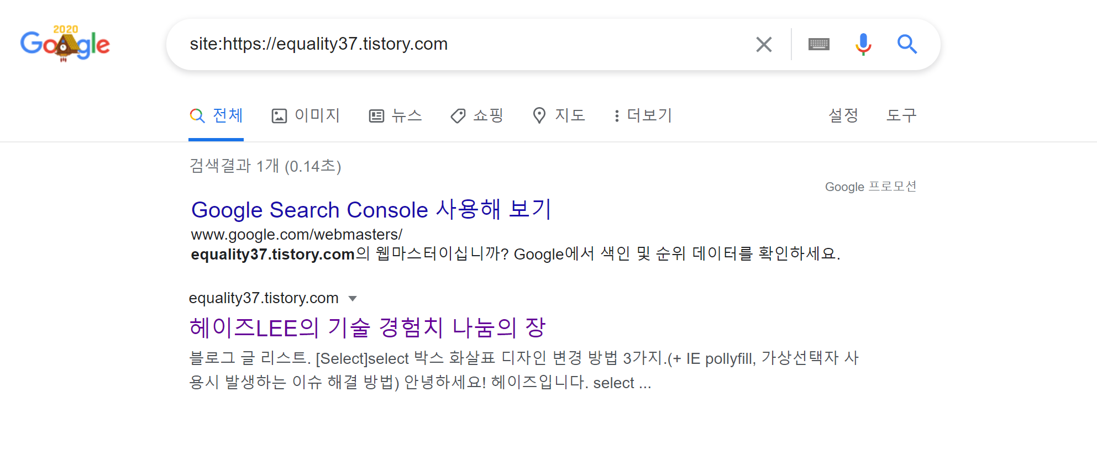Select the 전체 (All) tab
Viewport: 1097px width, 471px height.
[x=216, y=115]
